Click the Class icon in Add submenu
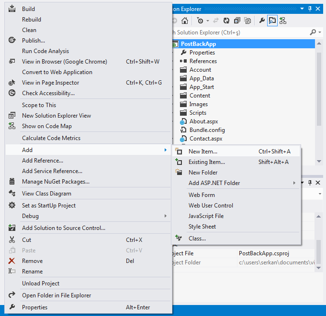 pyautogui.click(x=179, y=238)
